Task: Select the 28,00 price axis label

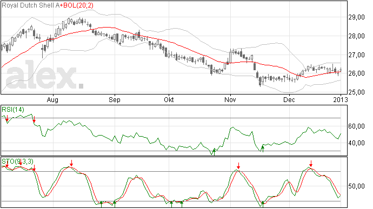Action: point(356,36)
